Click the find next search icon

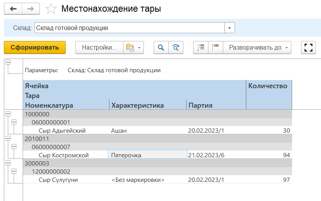click(176, 48)
